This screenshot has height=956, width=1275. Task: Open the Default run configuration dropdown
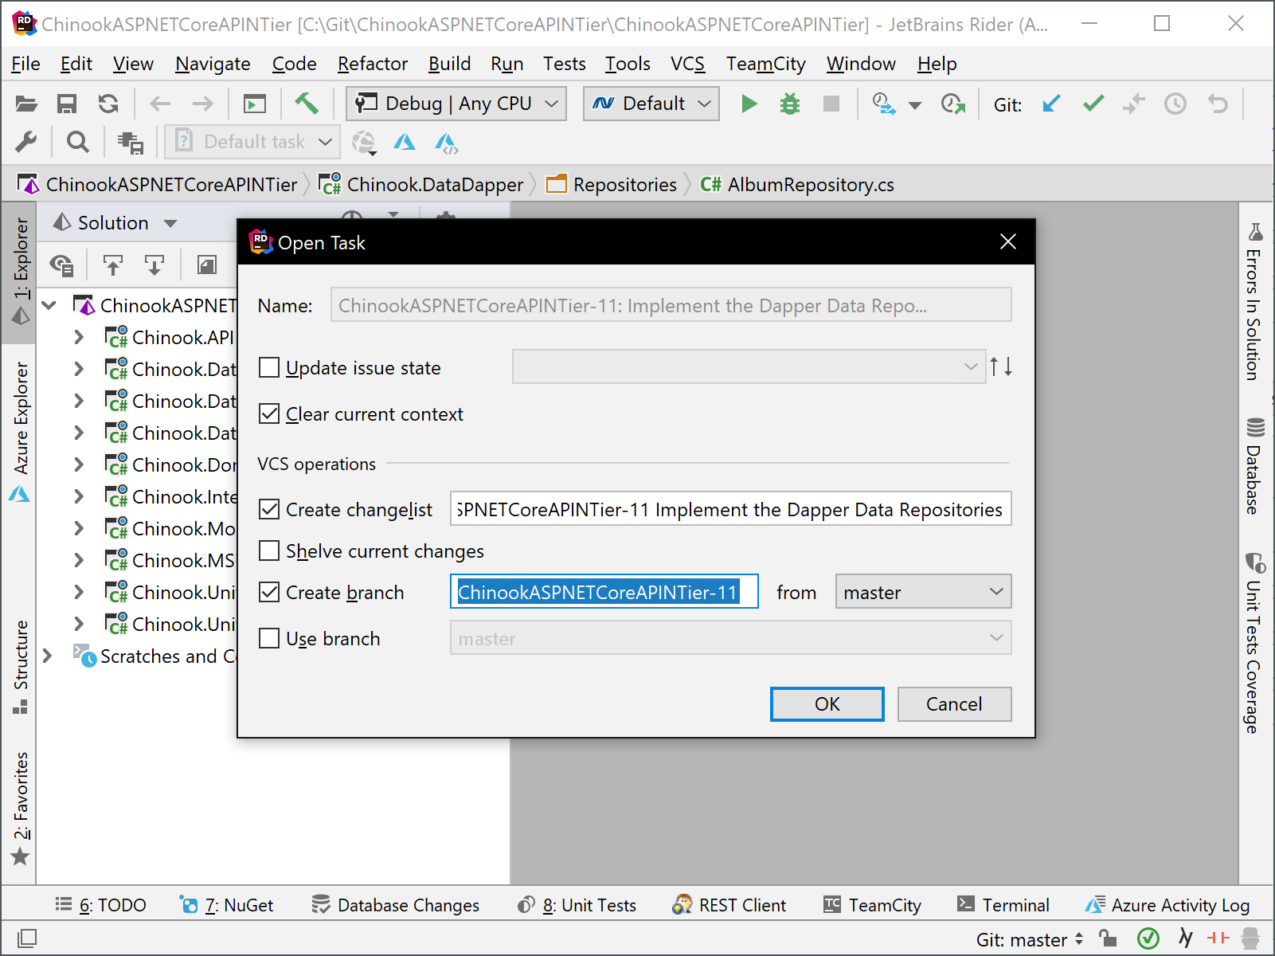(651, 104)
